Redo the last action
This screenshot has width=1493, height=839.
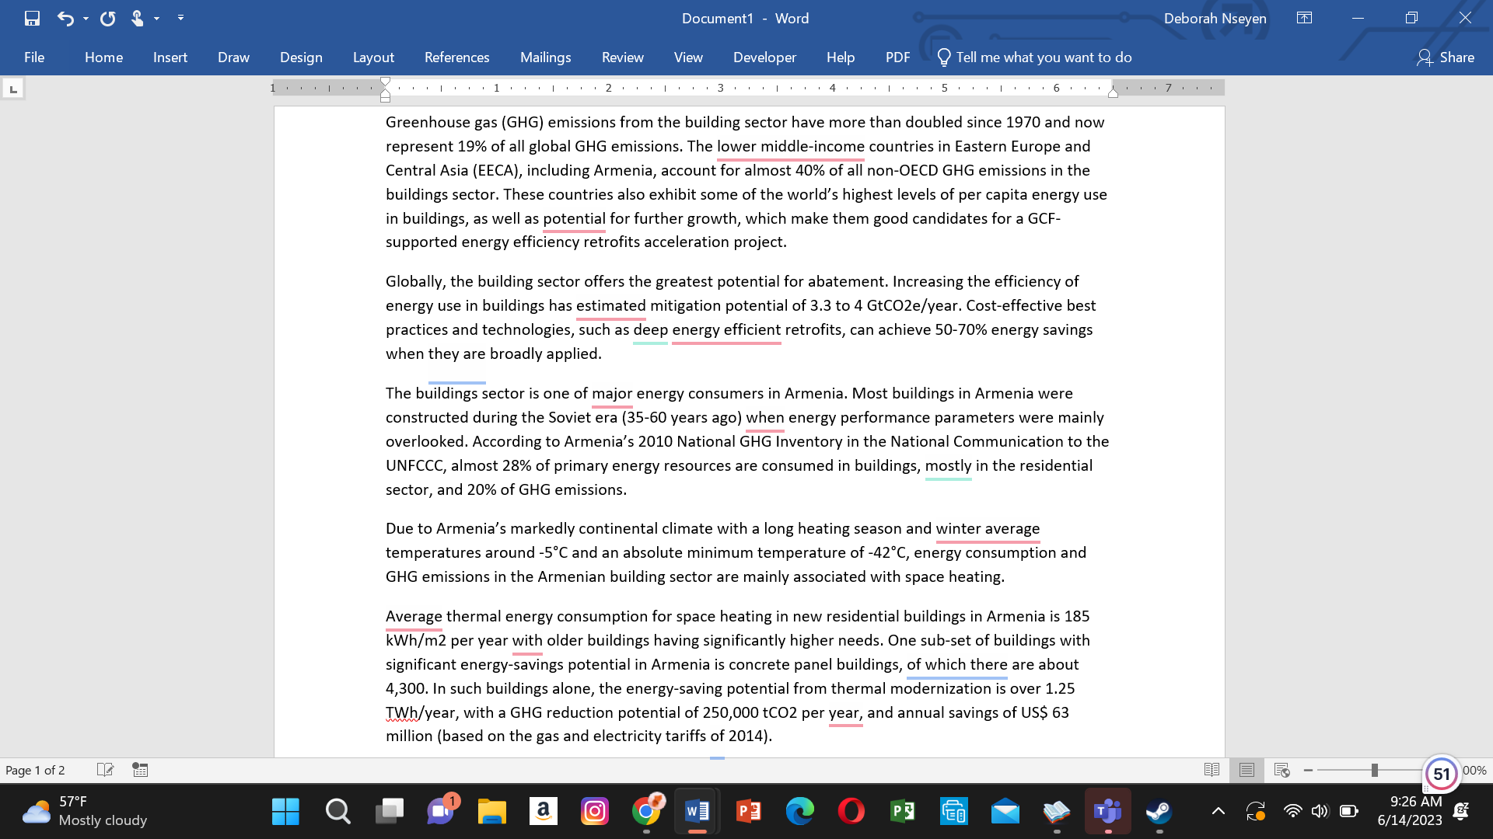point(107,18)
